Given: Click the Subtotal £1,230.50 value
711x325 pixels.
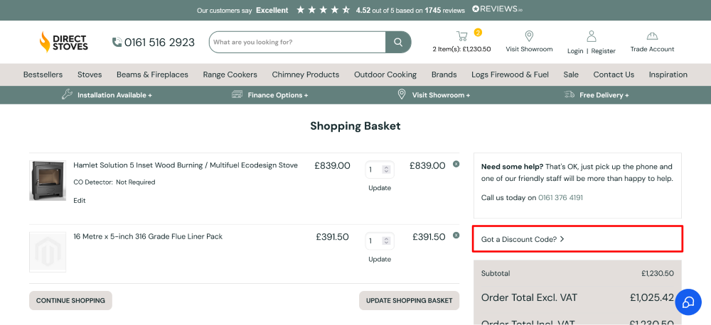Looking at the screenshot, I should [658, 273].
